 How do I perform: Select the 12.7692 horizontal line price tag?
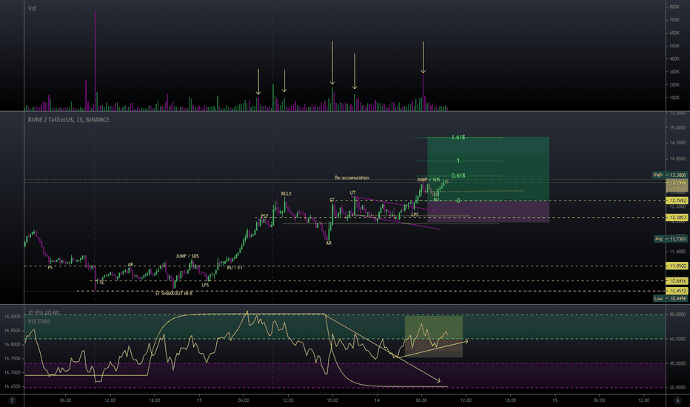[x=677, y=201]
